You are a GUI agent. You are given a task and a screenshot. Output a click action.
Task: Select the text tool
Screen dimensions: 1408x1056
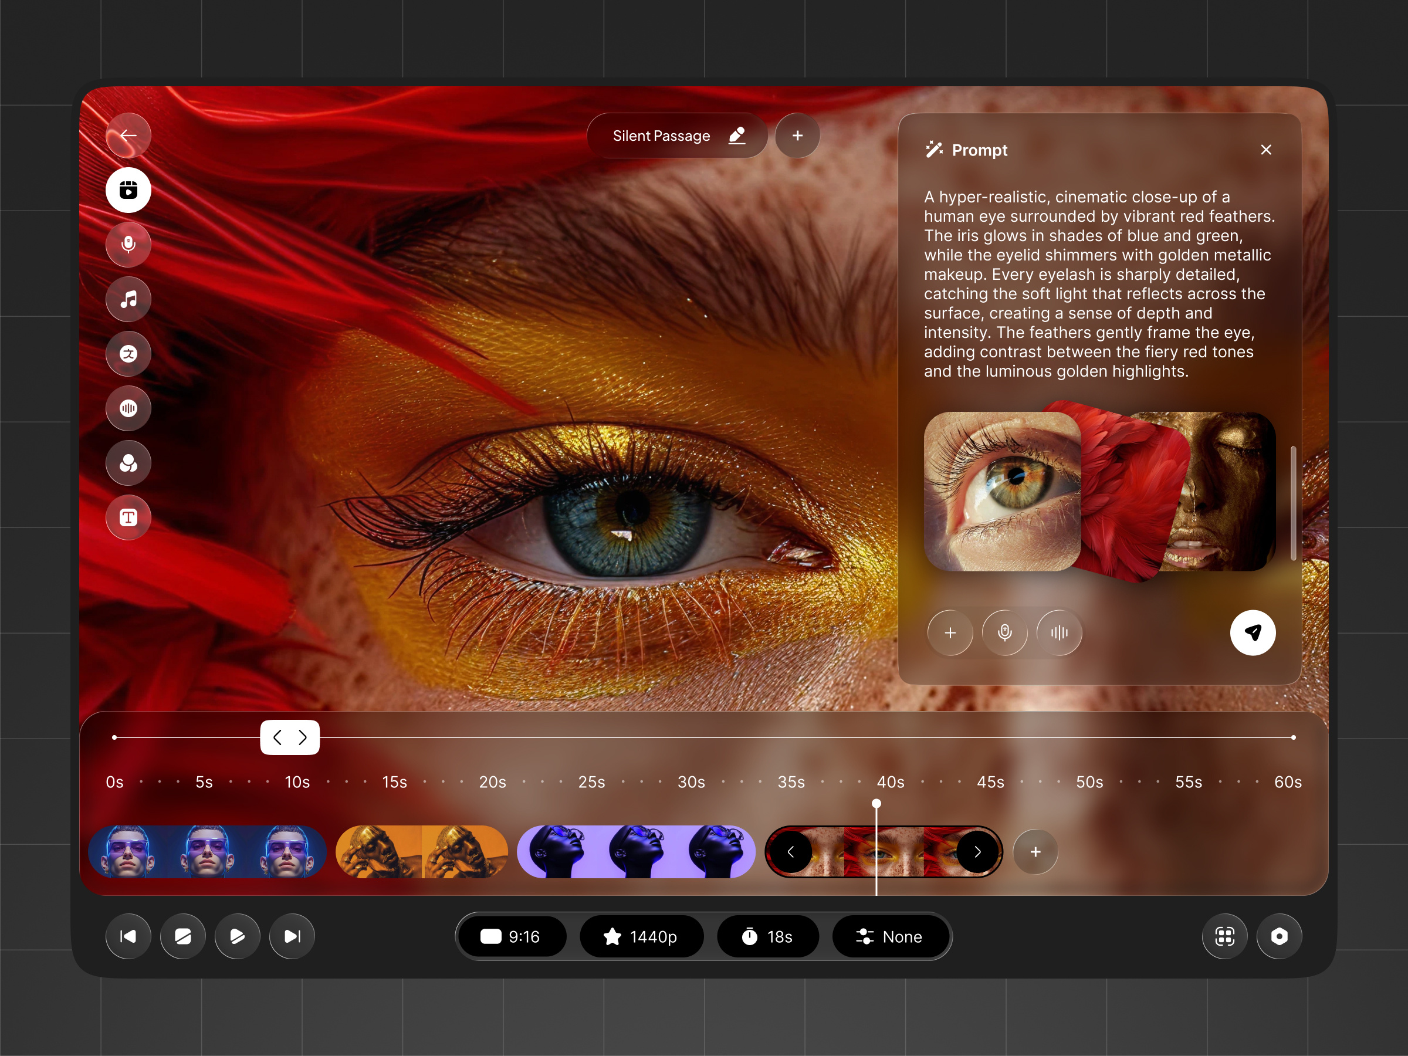click(128, 517)
